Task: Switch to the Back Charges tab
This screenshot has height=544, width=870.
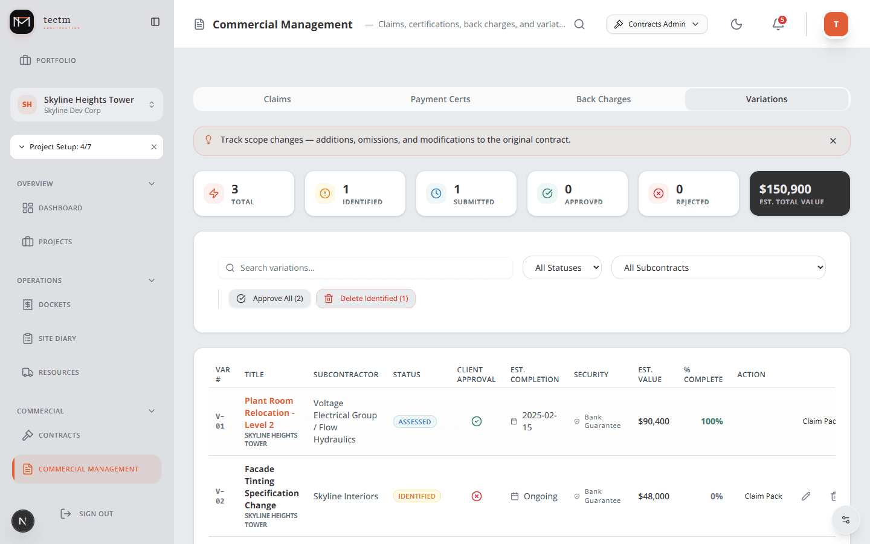Action: [603, 99]
